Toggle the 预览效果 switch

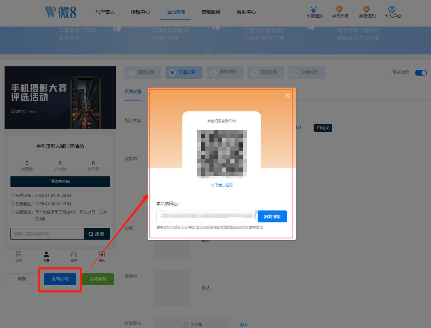pyautogui.click(x=421, y=73)
